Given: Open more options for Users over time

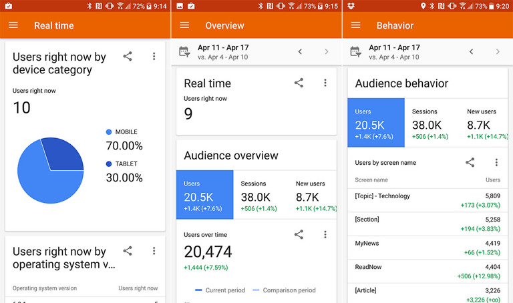Looking at the screenshot, I should point(325,234).
